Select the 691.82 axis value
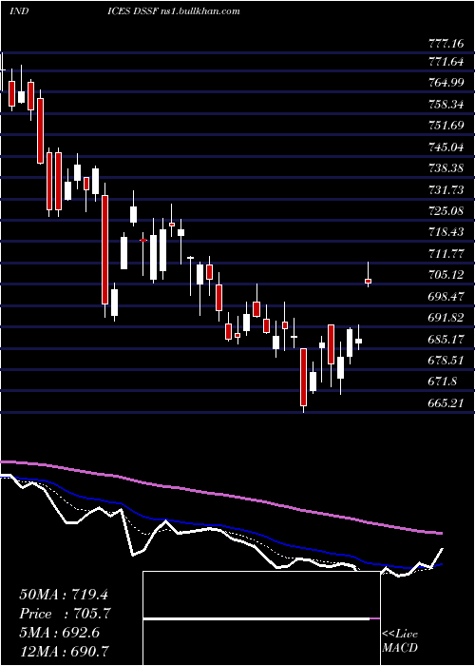Image resolution: width=475 pixels, height=666 pixels. 445,318
